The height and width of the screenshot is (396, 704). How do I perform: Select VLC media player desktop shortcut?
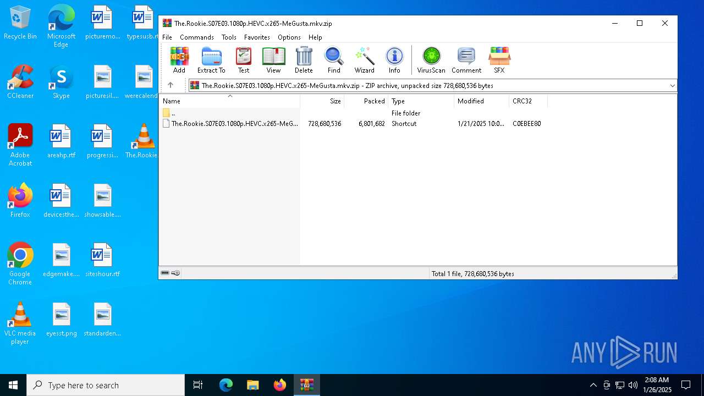pos(20,323)
